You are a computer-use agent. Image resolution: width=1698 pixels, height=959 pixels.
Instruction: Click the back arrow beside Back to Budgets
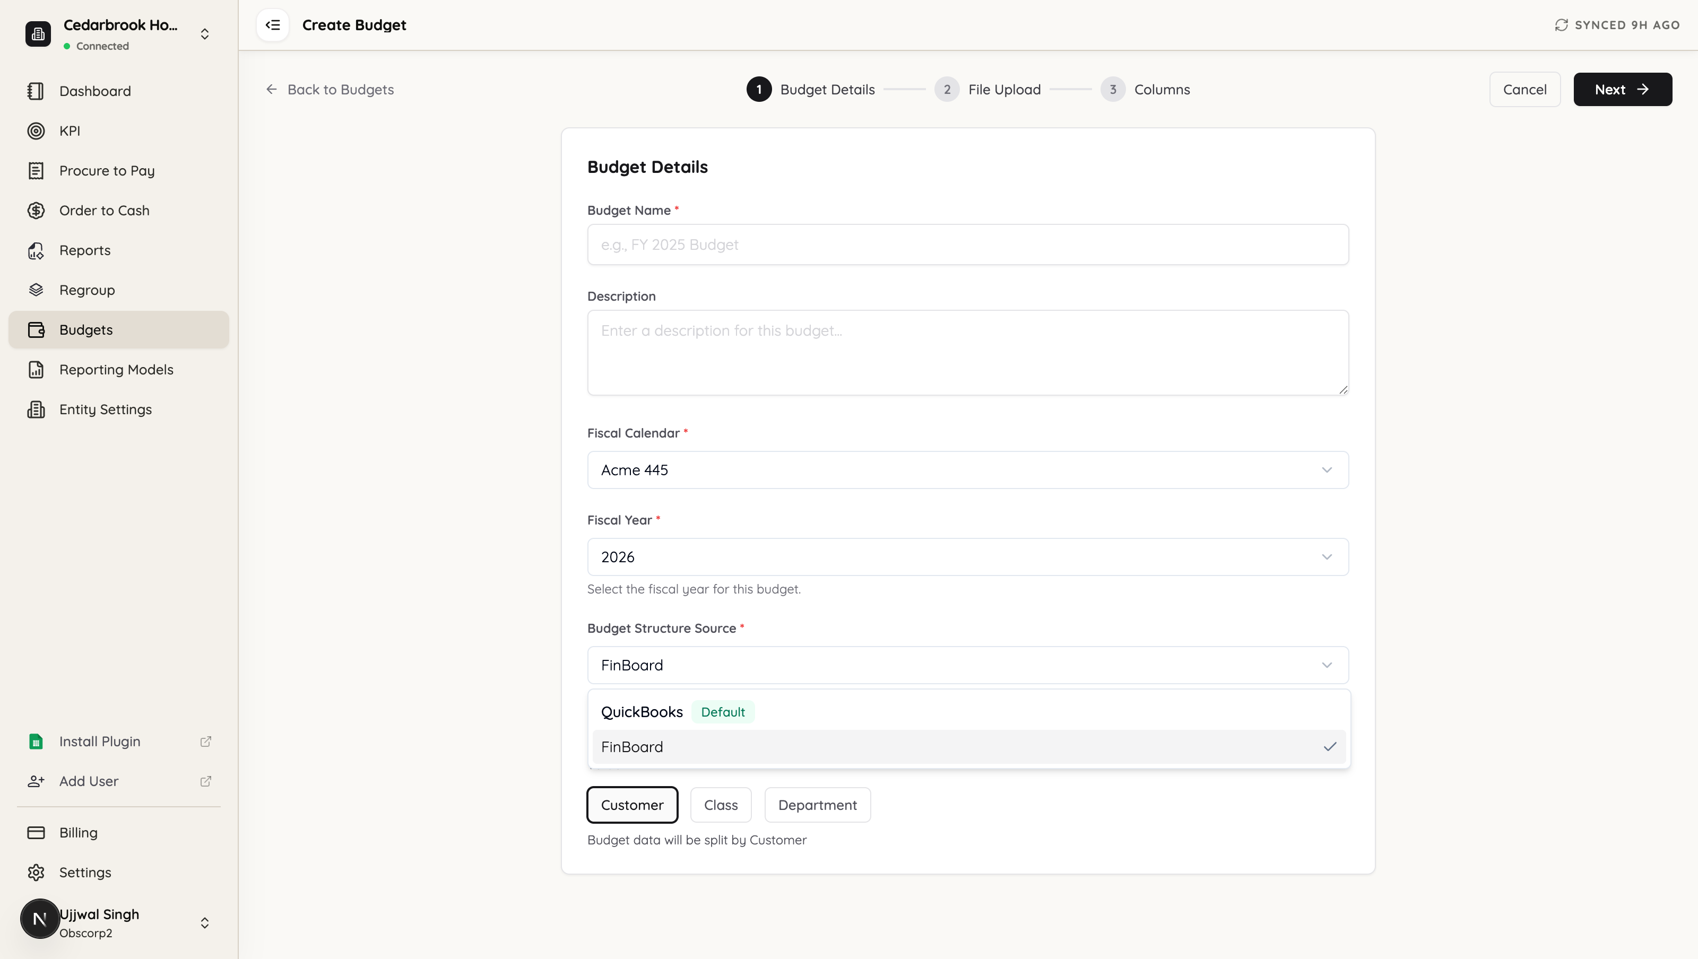click(x=271, y=89)
